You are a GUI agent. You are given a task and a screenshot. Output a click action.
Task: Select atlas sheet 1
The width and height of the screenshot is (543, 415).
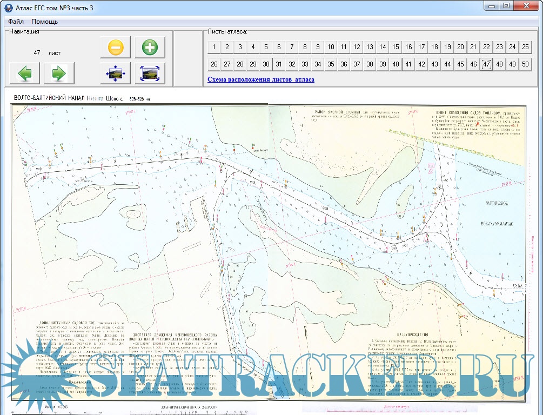(x=214, y=47)
